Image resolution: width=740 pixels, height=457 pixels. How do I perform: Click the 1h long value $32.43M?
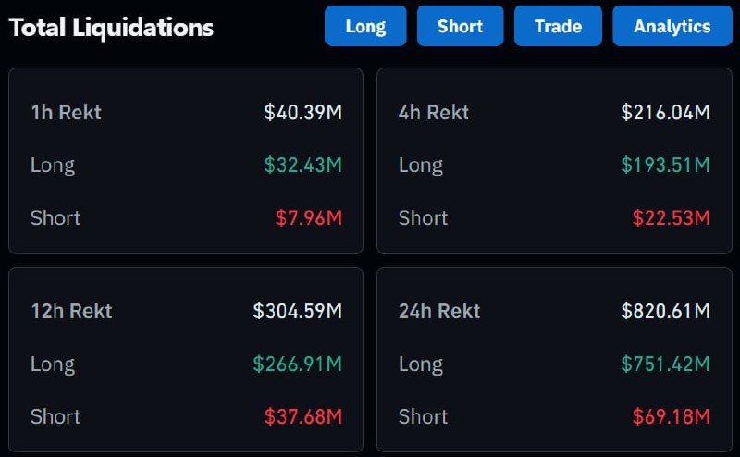tap(302, 166)
